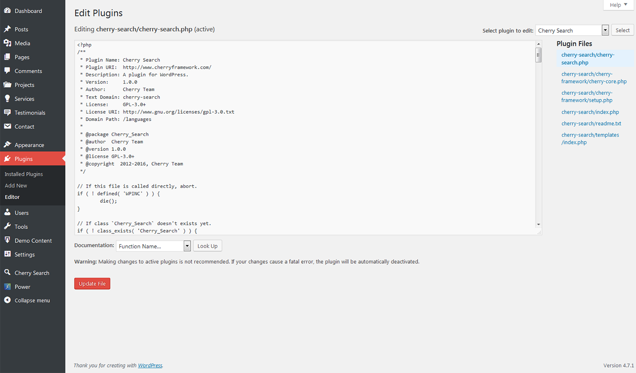
Task: Open the Pages menu item
Action: (32, 57)
